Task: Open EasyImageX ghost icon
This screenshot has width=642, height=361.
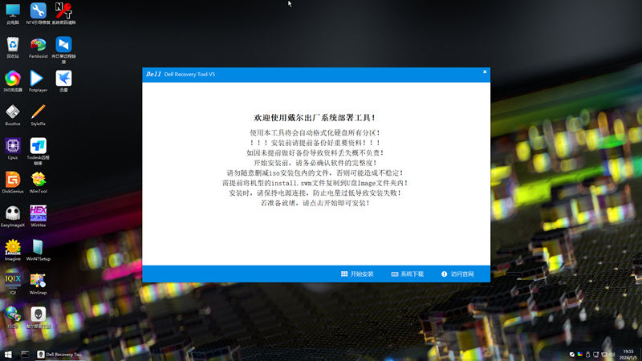Action: 13,216
